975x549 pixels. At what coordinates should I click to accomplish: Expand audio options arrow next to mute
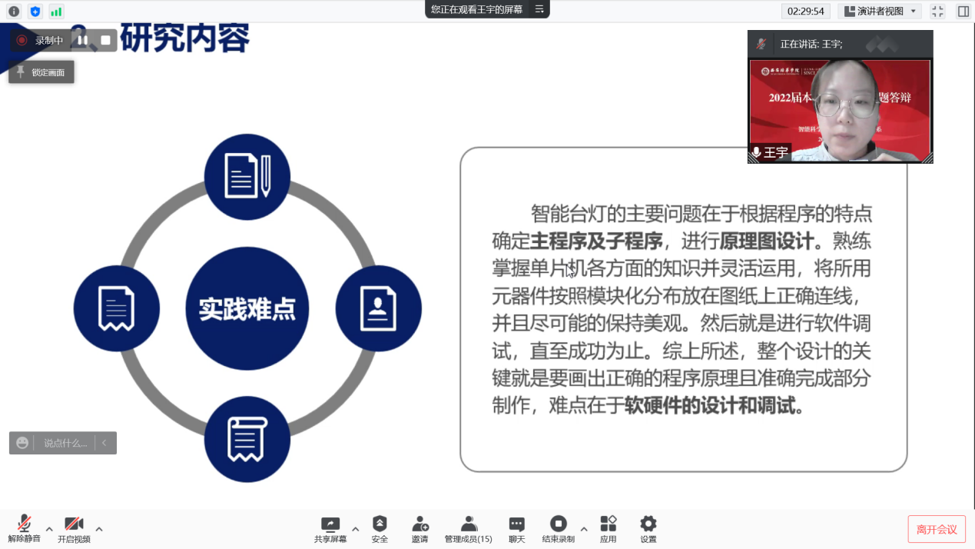[49, 529]
